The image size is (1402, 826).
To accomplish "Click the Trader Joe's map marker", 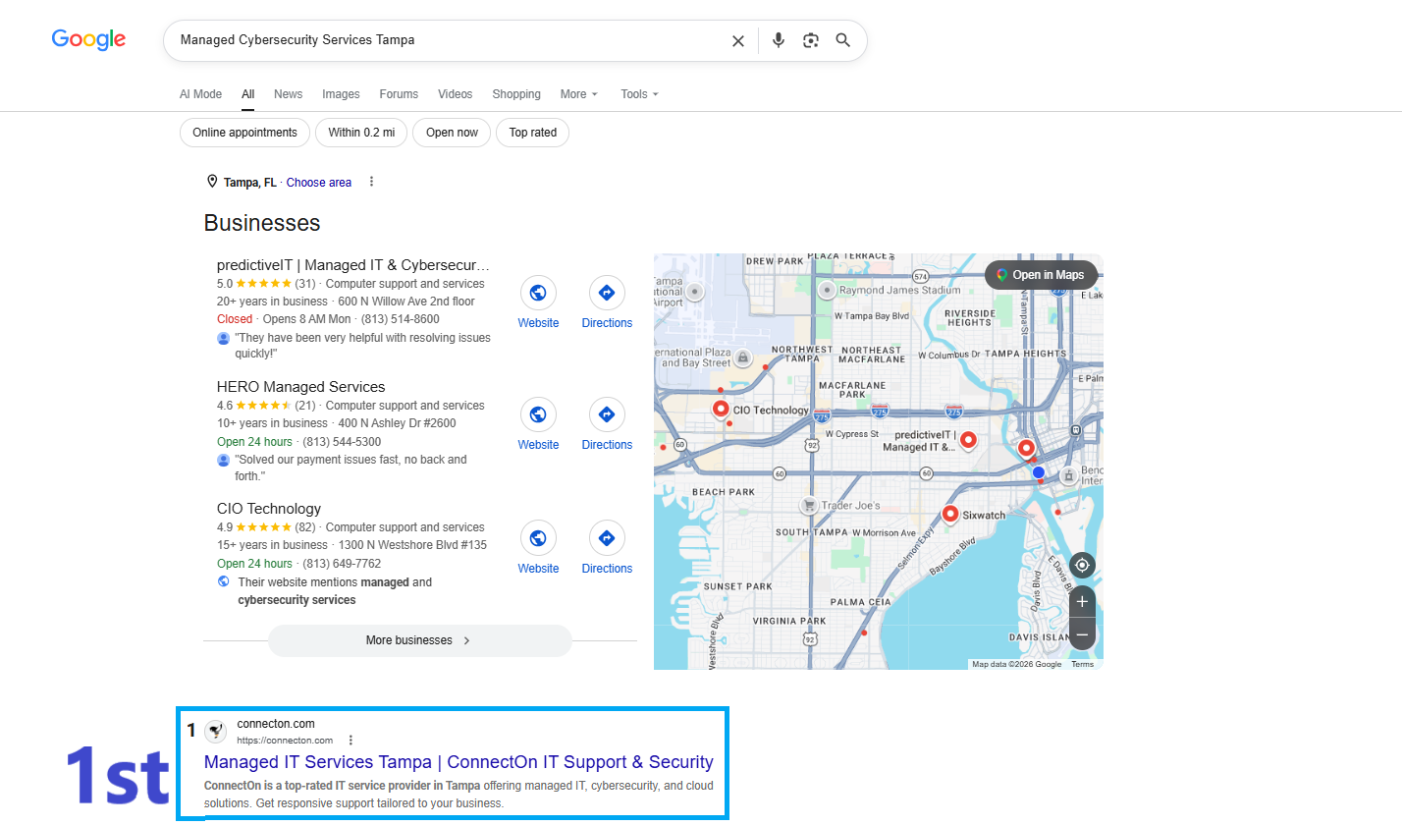I will (808, 506).
